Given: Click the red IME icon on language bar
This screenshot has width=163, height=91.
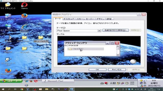Looking at the screenshot, I should [106, 83].
